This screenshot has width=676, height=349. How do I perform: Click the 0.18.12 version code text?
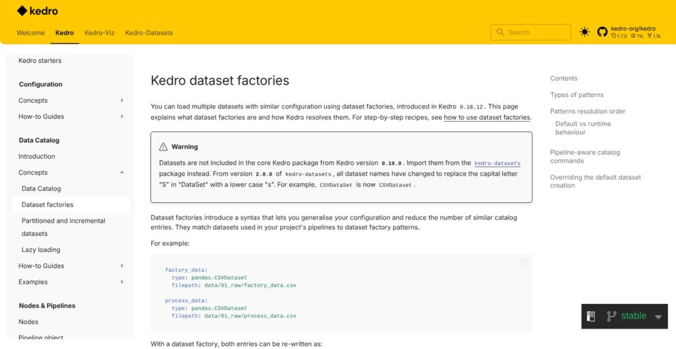[x=471, y=106]
